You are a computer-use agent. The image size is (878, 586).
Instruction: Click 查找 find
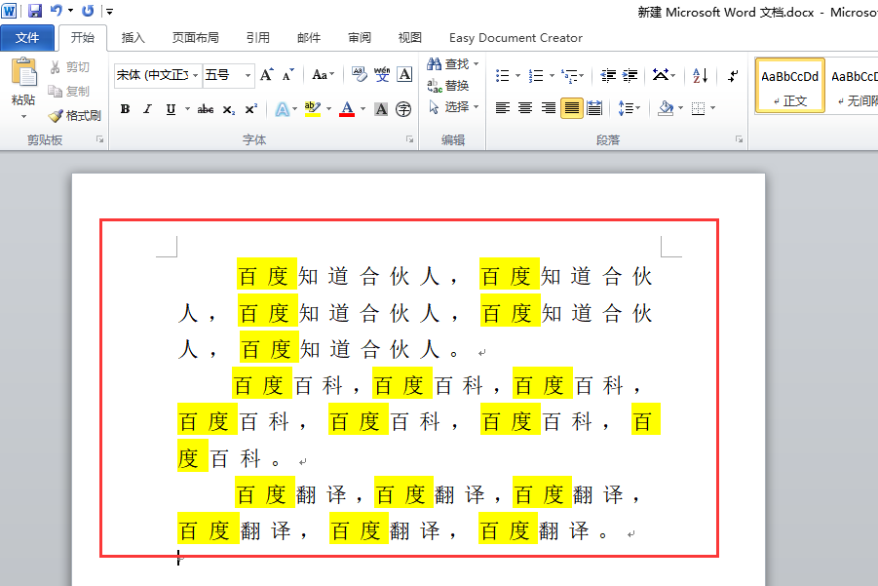[x=452, y=64]
